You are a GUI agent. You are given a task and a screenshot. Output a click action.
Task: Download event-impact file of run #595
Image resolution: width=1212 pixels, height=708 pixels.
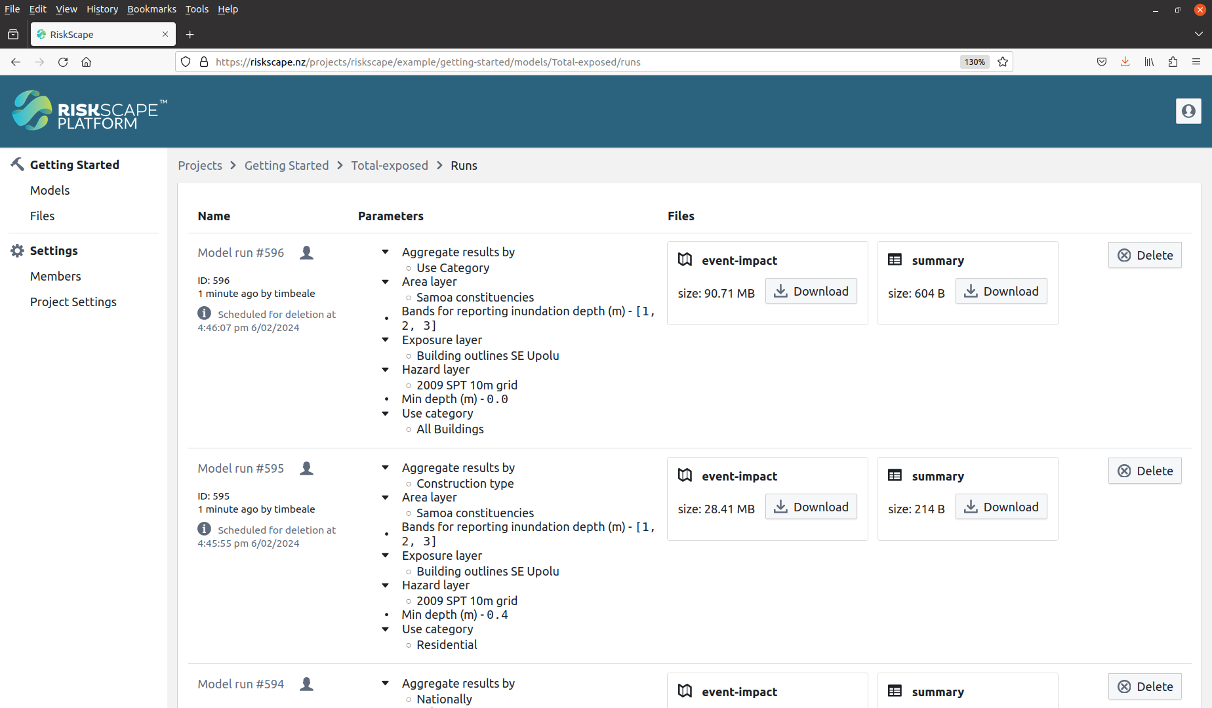click(x=811, y=507)
